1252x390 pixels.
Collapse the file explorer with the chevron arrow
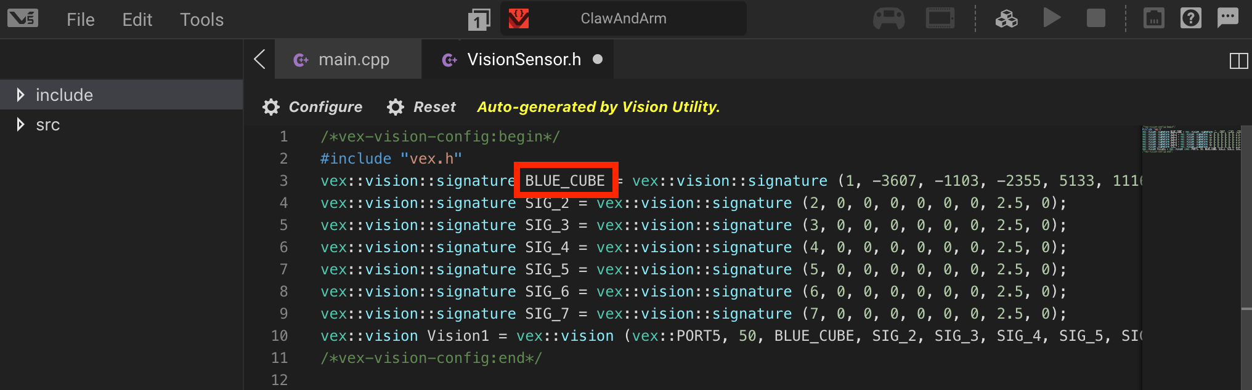click(259, 58)
